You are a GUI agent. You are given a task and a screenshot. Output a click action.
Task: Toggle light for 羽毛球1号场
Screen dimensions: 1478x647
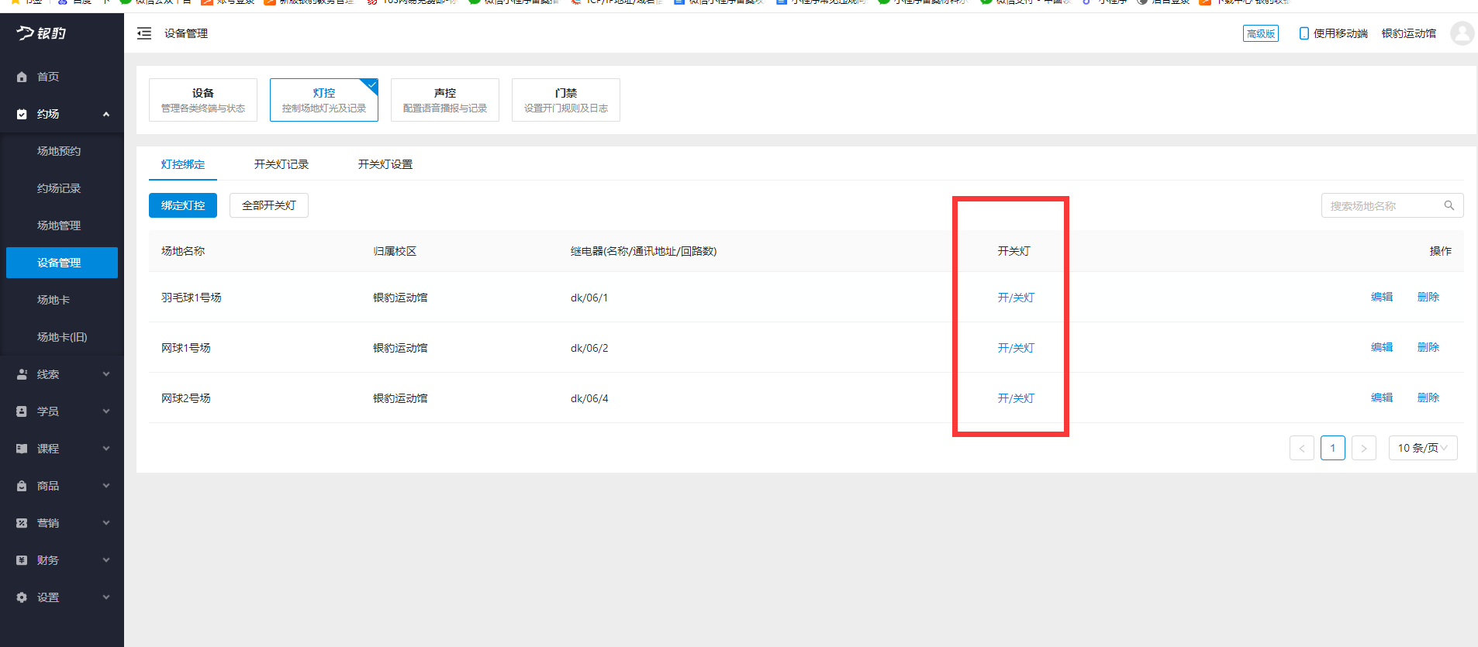click(1015, 298)
